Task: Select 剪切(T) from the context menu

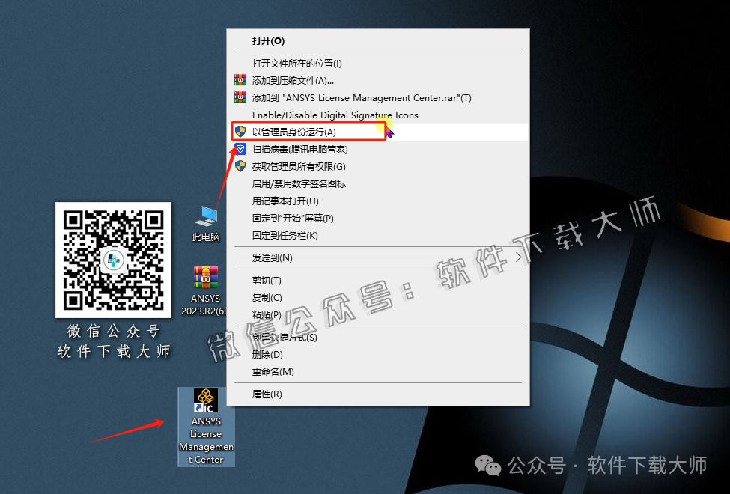Action: [267, 280]
